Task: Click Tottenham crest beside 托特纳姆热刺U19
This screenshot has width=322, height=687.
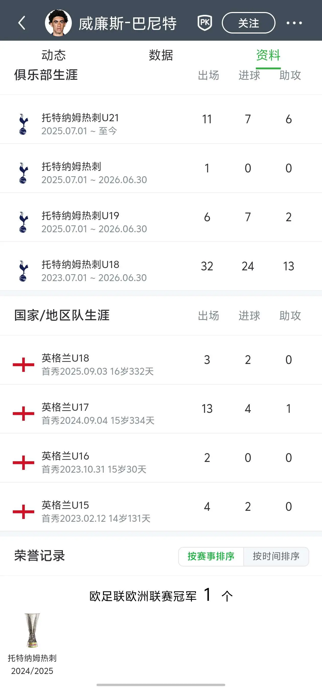Action: [x=24, y=222]
